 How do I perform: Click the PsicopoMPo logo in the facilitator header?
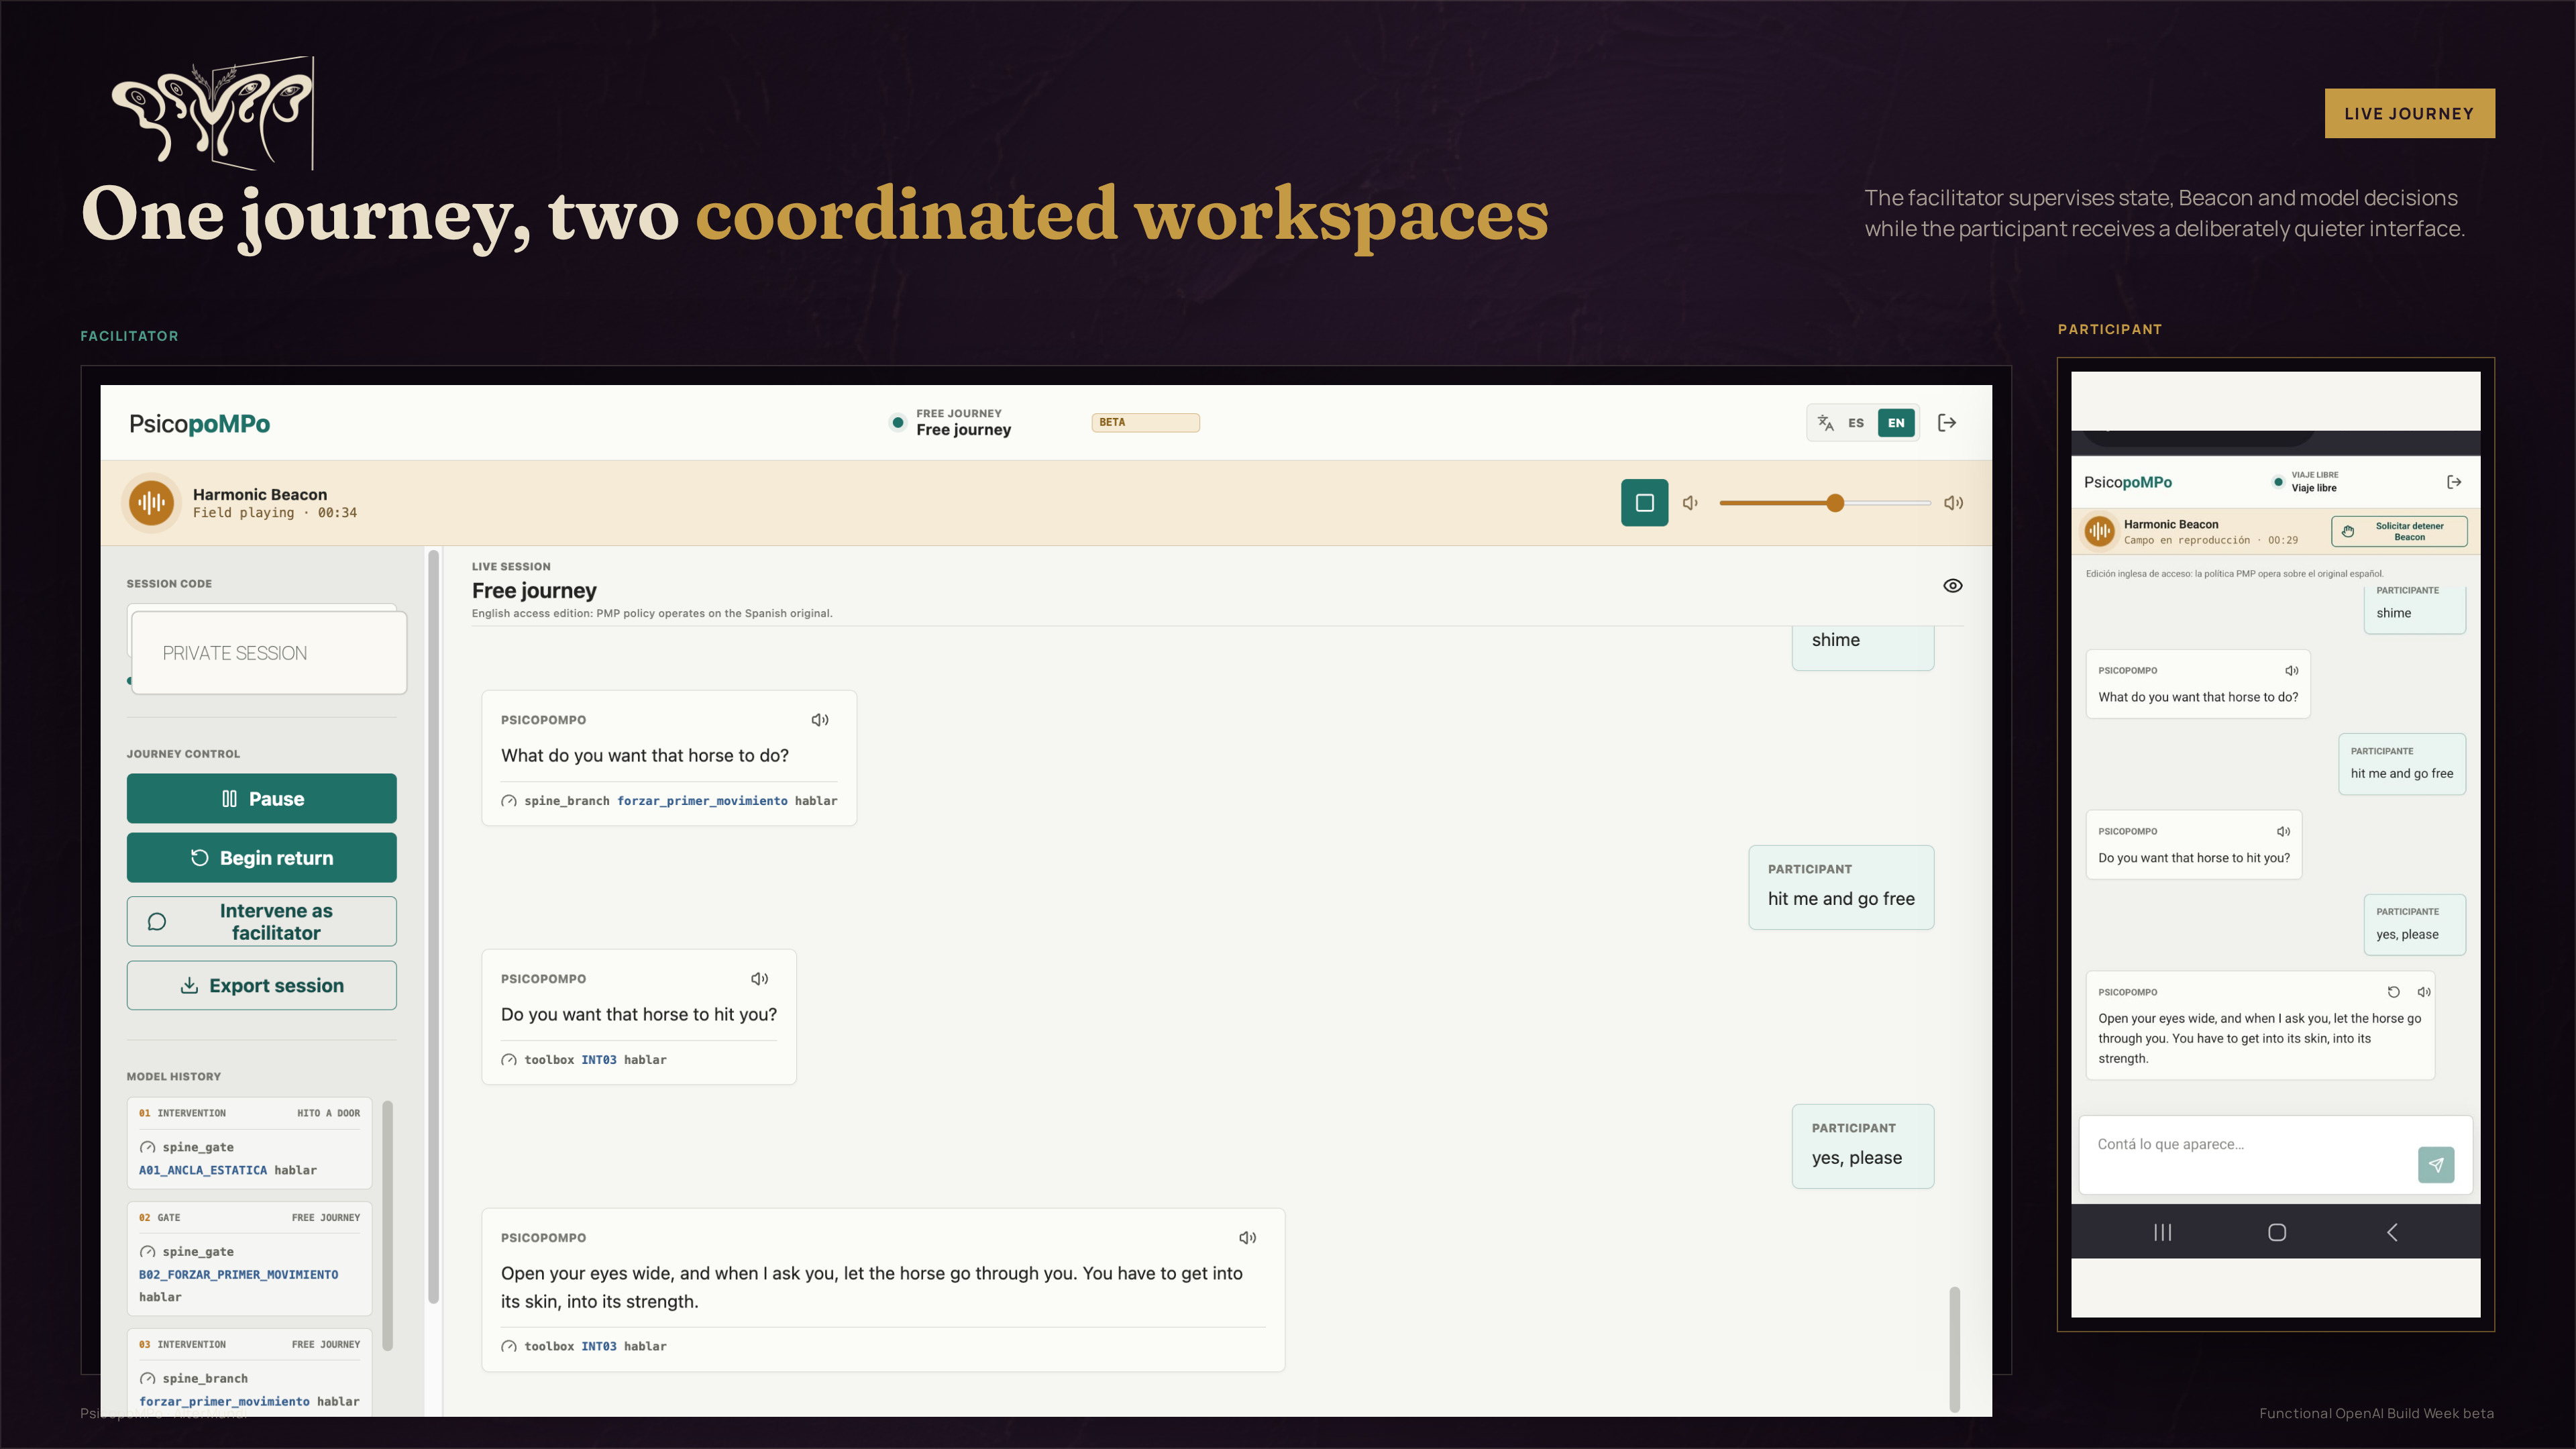coord(199,423)
